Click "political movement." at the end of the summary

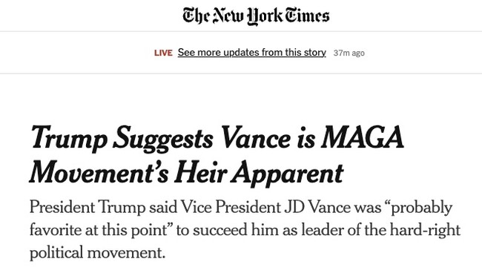pos(97,253)
